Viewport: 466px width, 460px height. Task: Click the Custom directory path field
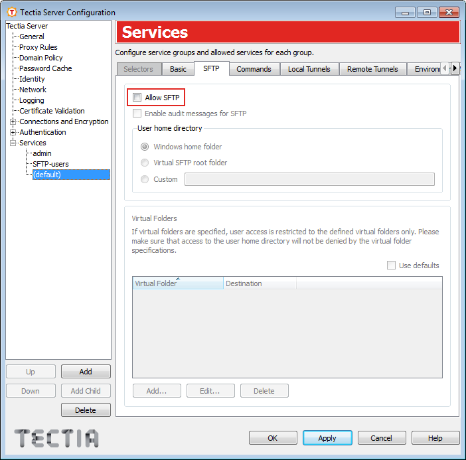(309, 179)
